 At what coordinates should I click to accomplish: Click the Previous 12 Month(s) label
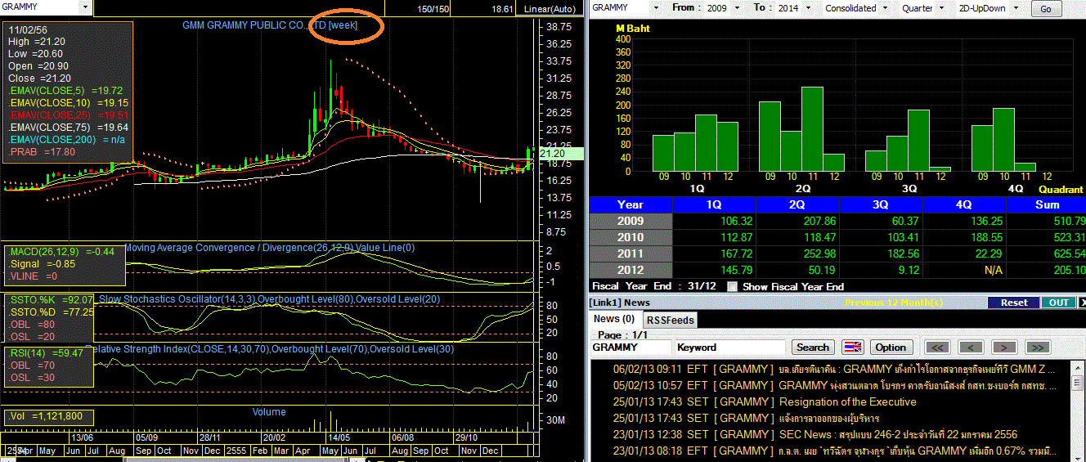click(x=892, y=303)
